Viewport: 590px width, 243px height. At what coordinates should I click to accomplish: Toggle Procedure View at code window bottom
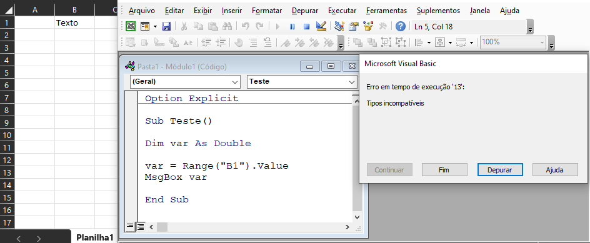click(x=129, y=226)
